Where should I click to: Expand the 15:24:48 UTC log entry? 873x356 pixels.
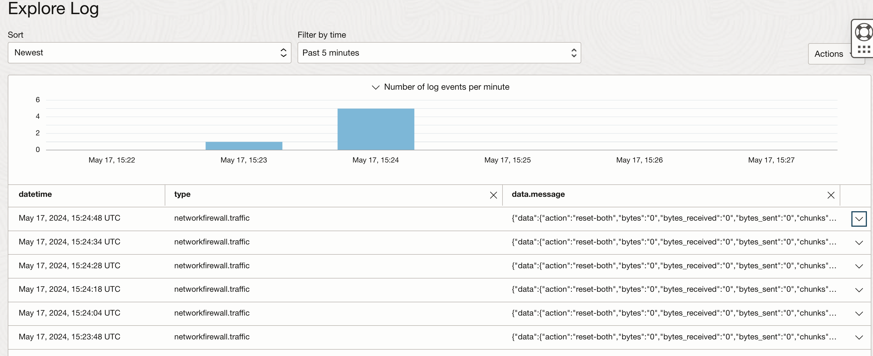coord(859,219)
